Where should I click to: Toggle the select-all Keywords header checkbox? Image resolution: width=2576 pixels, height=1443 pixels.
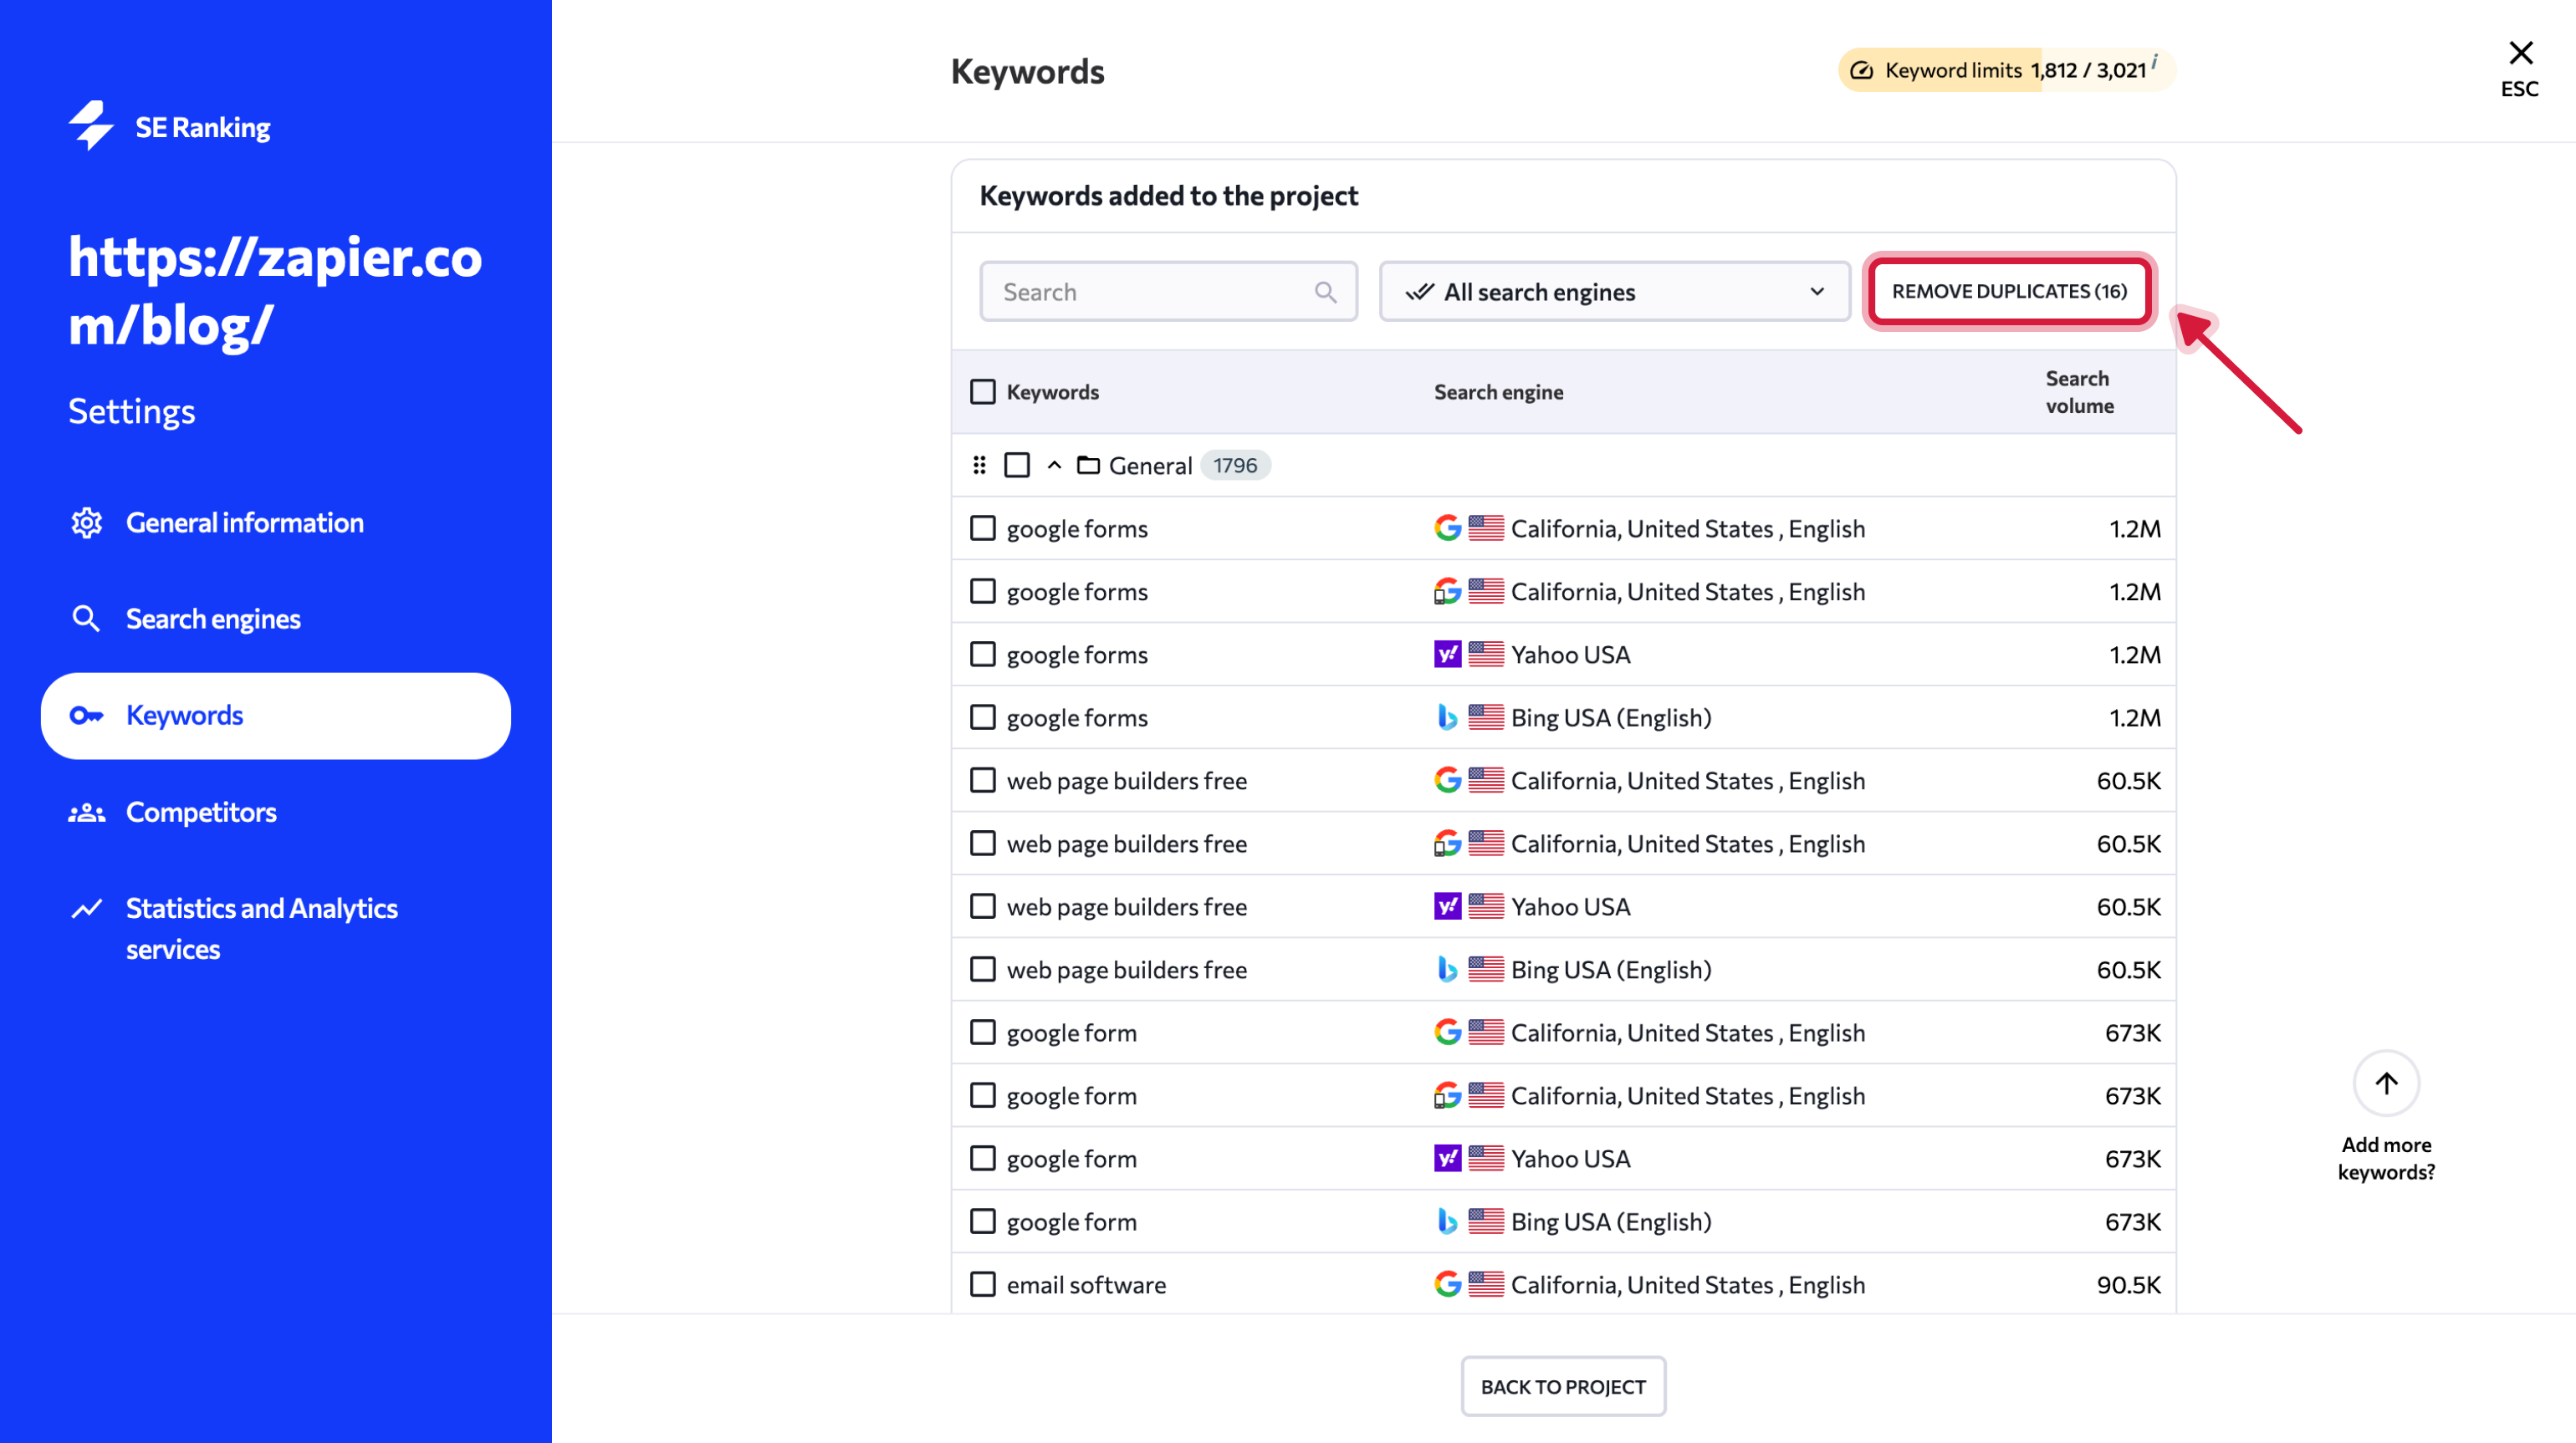[x=983, y=390]
